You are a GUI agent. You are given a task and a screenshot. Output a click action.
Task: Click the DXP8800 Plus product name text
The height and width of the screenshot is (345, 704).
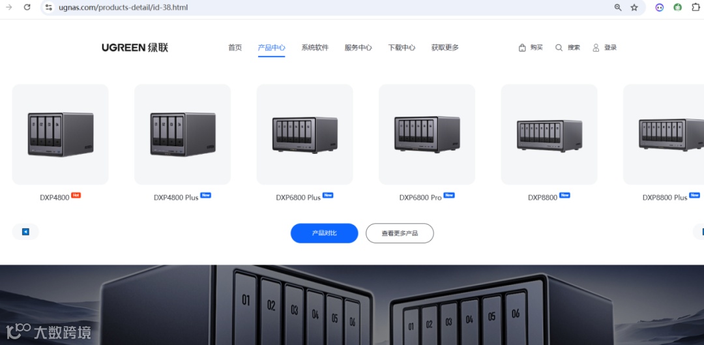coord(664,198)
